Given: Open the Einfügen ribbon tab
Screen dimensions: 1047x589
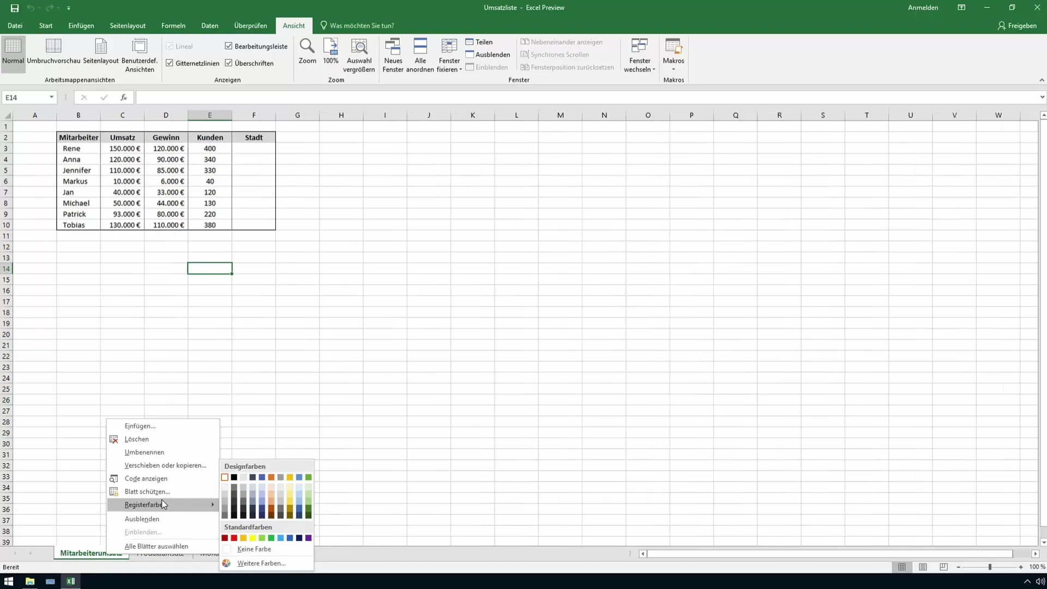Looking at the screenshot, I should (x=81, y=26).
